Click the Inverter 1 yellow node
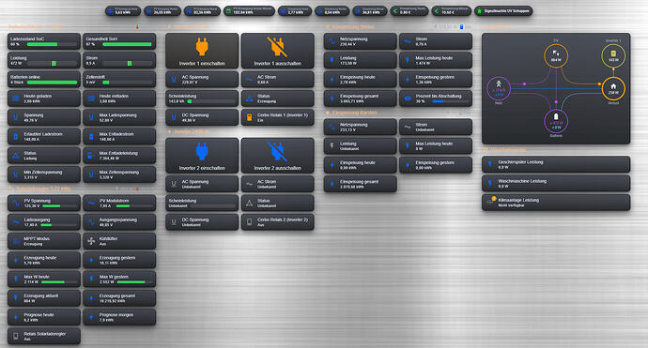Image resolution: width=648 pixels, height=348 pixels. tap(613, 55)
